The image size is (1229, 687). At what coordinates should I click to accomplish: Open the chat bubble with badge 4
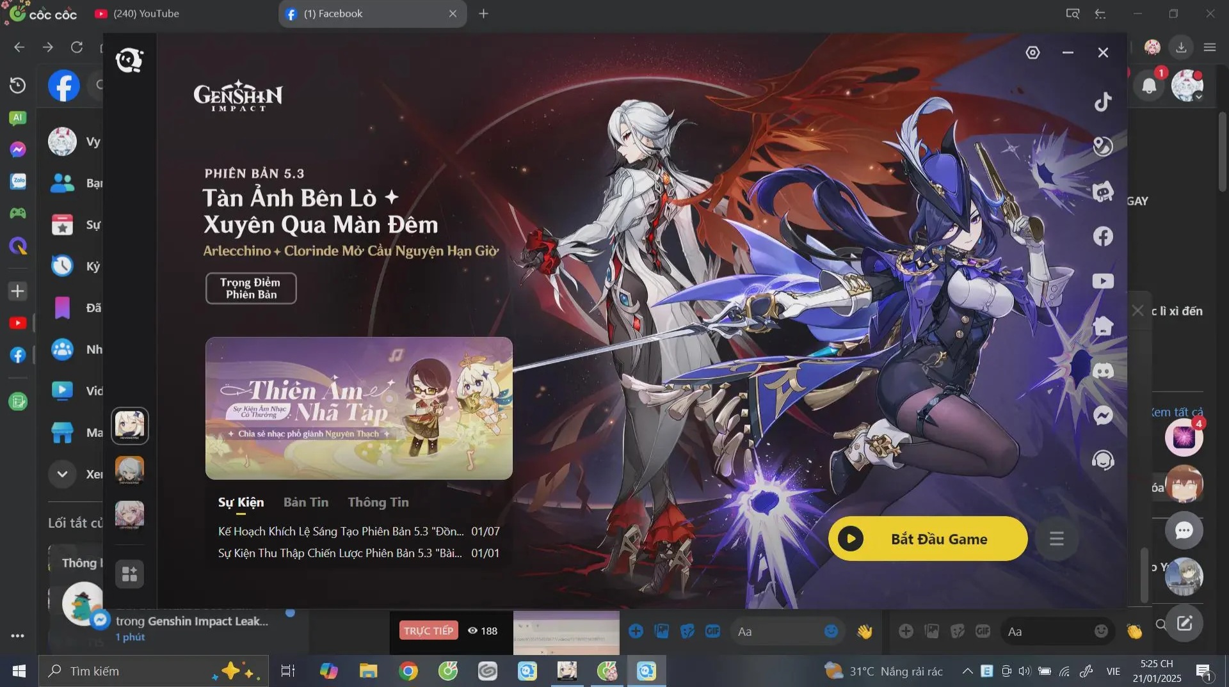[x=1184, y=438]
